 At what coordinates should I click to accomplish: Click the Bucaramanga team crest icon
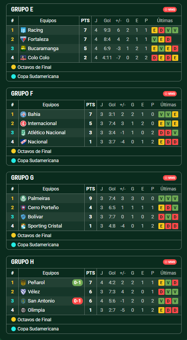click(23, 48)
